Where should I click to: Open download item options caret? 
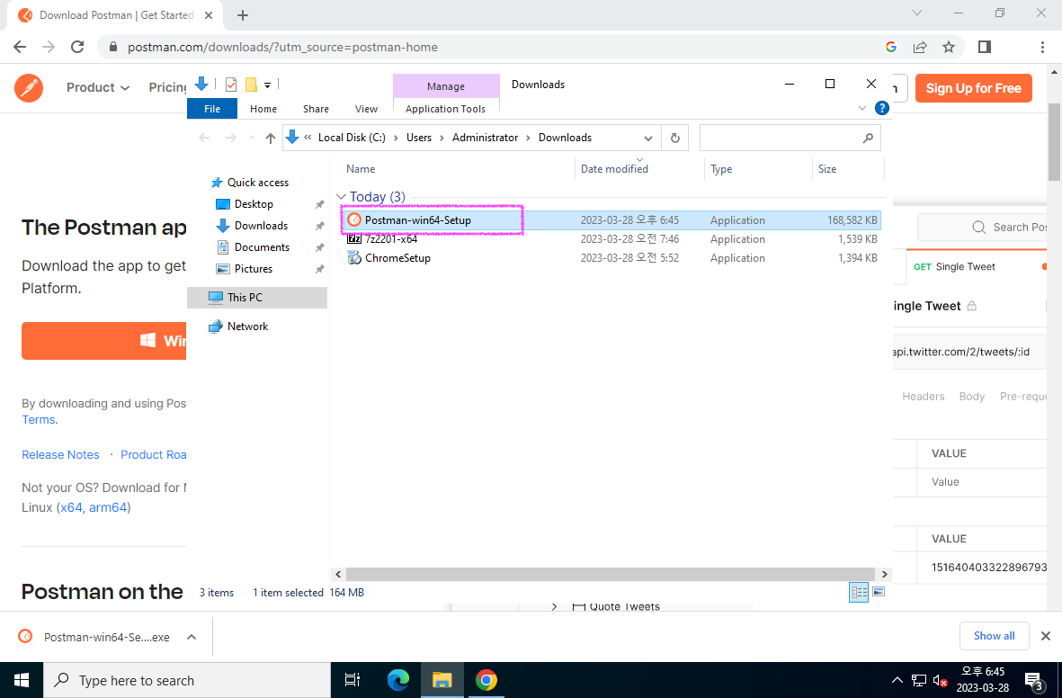pyautogui.click(x=192, y=637)
